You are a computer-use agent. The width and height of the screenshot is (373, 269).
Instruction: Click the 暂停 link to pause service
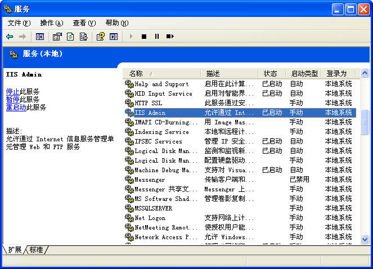(x=12, y=100)
